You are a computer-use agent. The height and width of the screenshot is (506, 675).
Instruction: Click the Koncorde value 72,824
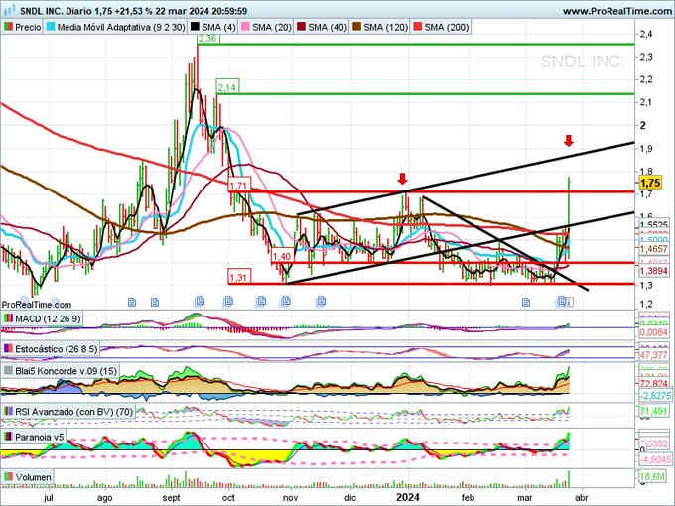point(653,383)
